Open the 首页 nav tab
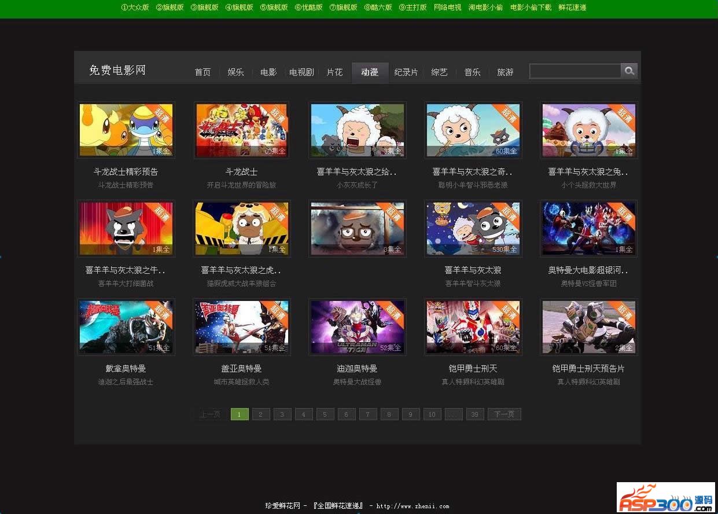The width and height of the screenshot is (718, 514). point(202,72)
